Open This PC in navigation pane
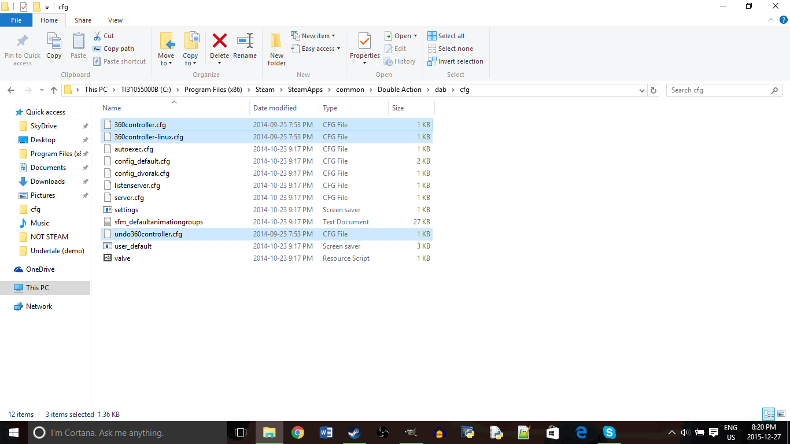 point(38,288)
